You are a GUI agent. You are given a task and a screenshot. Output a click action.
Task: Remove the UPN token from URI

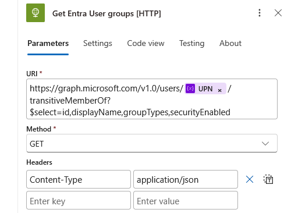tap(219, 90)
